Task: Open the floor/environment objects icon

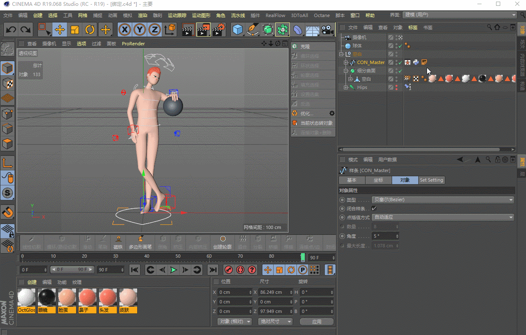Action: (x=313, y=30)
